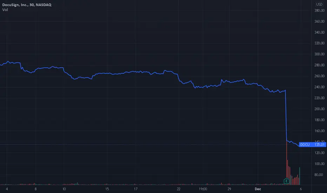Click the DOCU 135.01 price label
This screenshot has height=193, width=327.
point(312,145)
